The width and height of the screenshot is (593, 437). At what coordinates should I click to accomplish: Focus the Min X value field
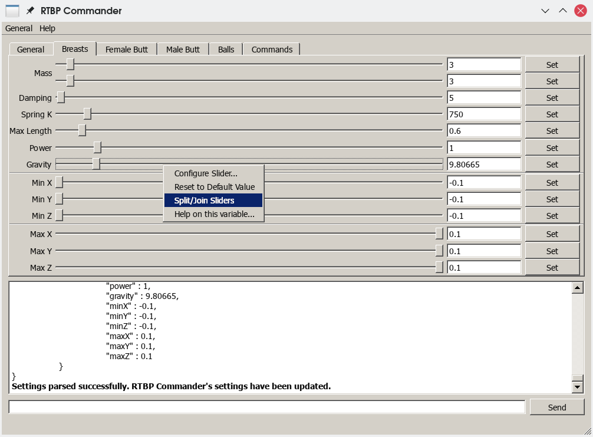point(484,183)
